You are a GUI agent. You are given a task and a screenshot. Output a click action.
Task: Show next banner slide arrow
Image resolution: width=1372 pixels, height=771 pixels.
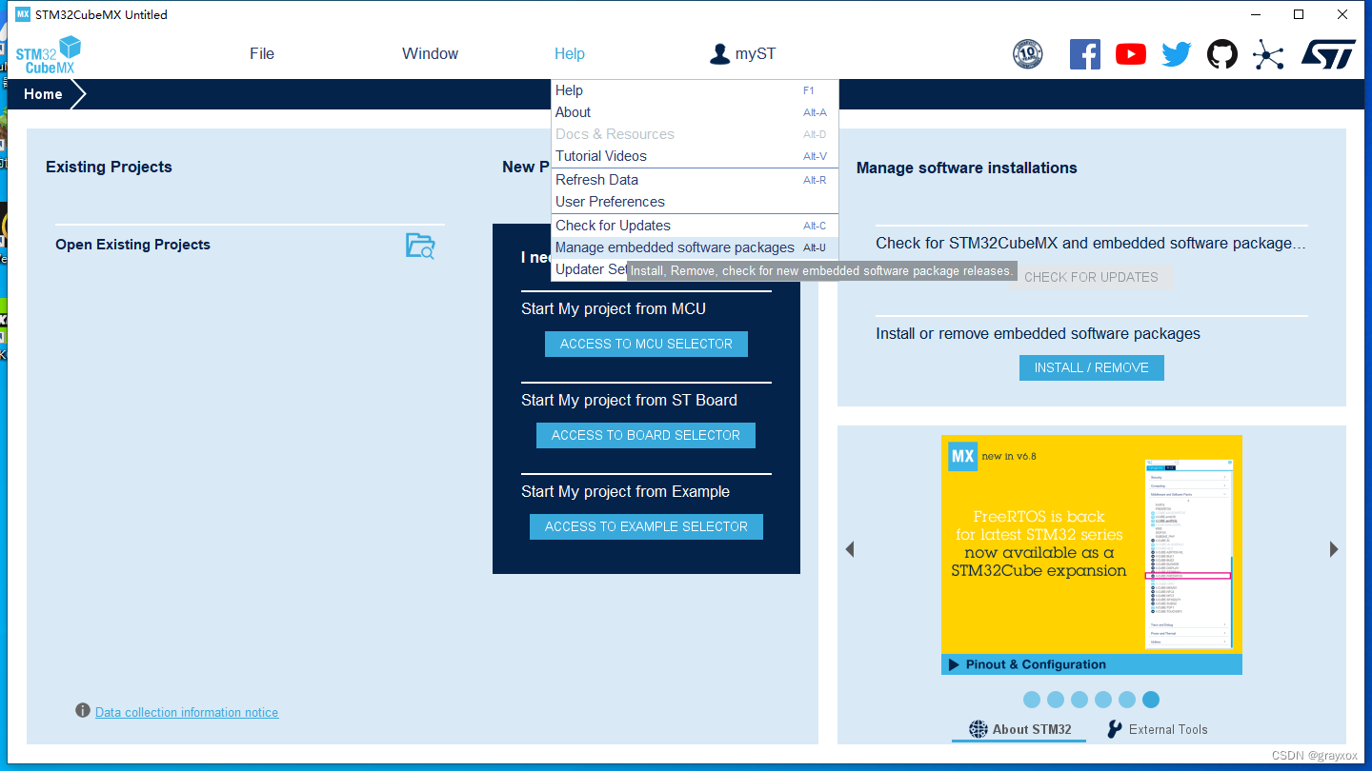click(x=1334, y=549)
